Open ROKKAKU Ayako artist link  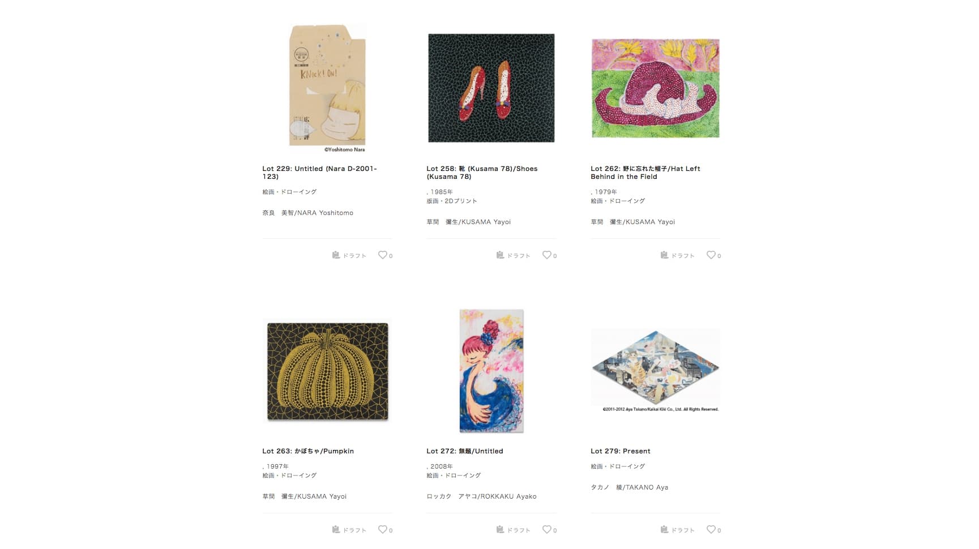coord(481,496)
